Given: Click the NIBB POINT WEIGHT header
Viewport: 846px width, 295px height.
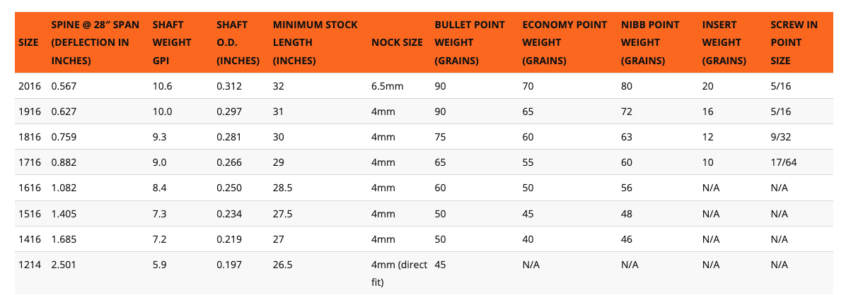Looking at the screenshot, I should point(650,42).
